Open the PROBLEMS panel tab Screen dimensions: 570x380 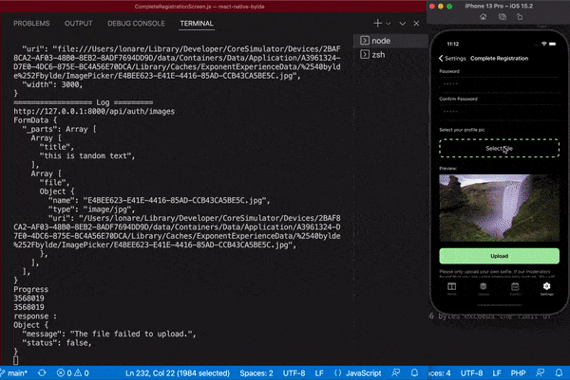coord(31,23)
